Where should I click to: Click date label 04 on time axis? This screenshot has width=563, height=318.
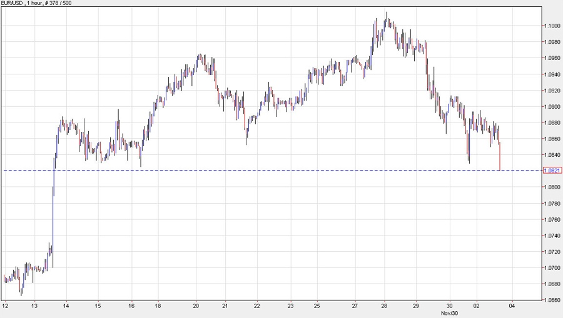click(512, 306)
